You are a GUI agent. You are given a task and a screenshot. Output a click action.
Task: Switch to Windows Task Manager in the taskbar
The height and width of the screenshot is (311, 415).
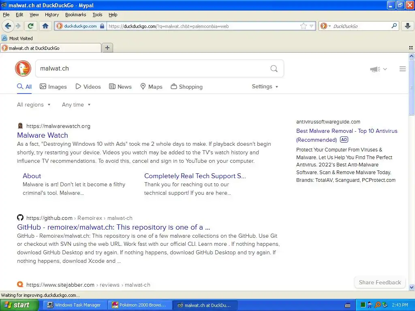point(75,305)
